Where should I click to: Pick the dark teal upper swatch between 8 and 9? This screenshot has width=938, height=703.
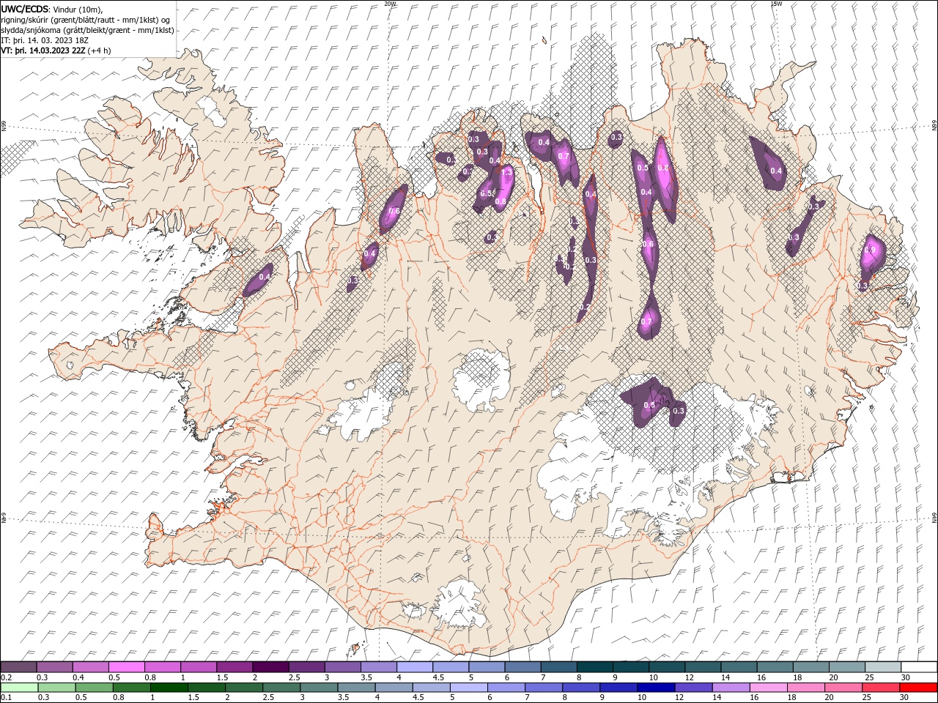coord(594,667)
